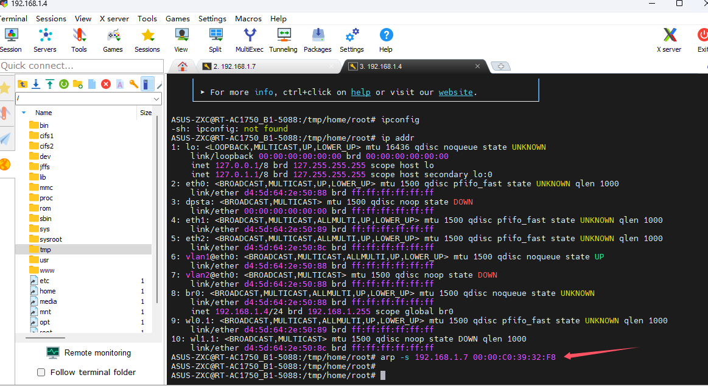The width and height of the screenshot is (708, 386).
Task: Click the file list vertical scrollbar
Action: click(x=157, y=210)
